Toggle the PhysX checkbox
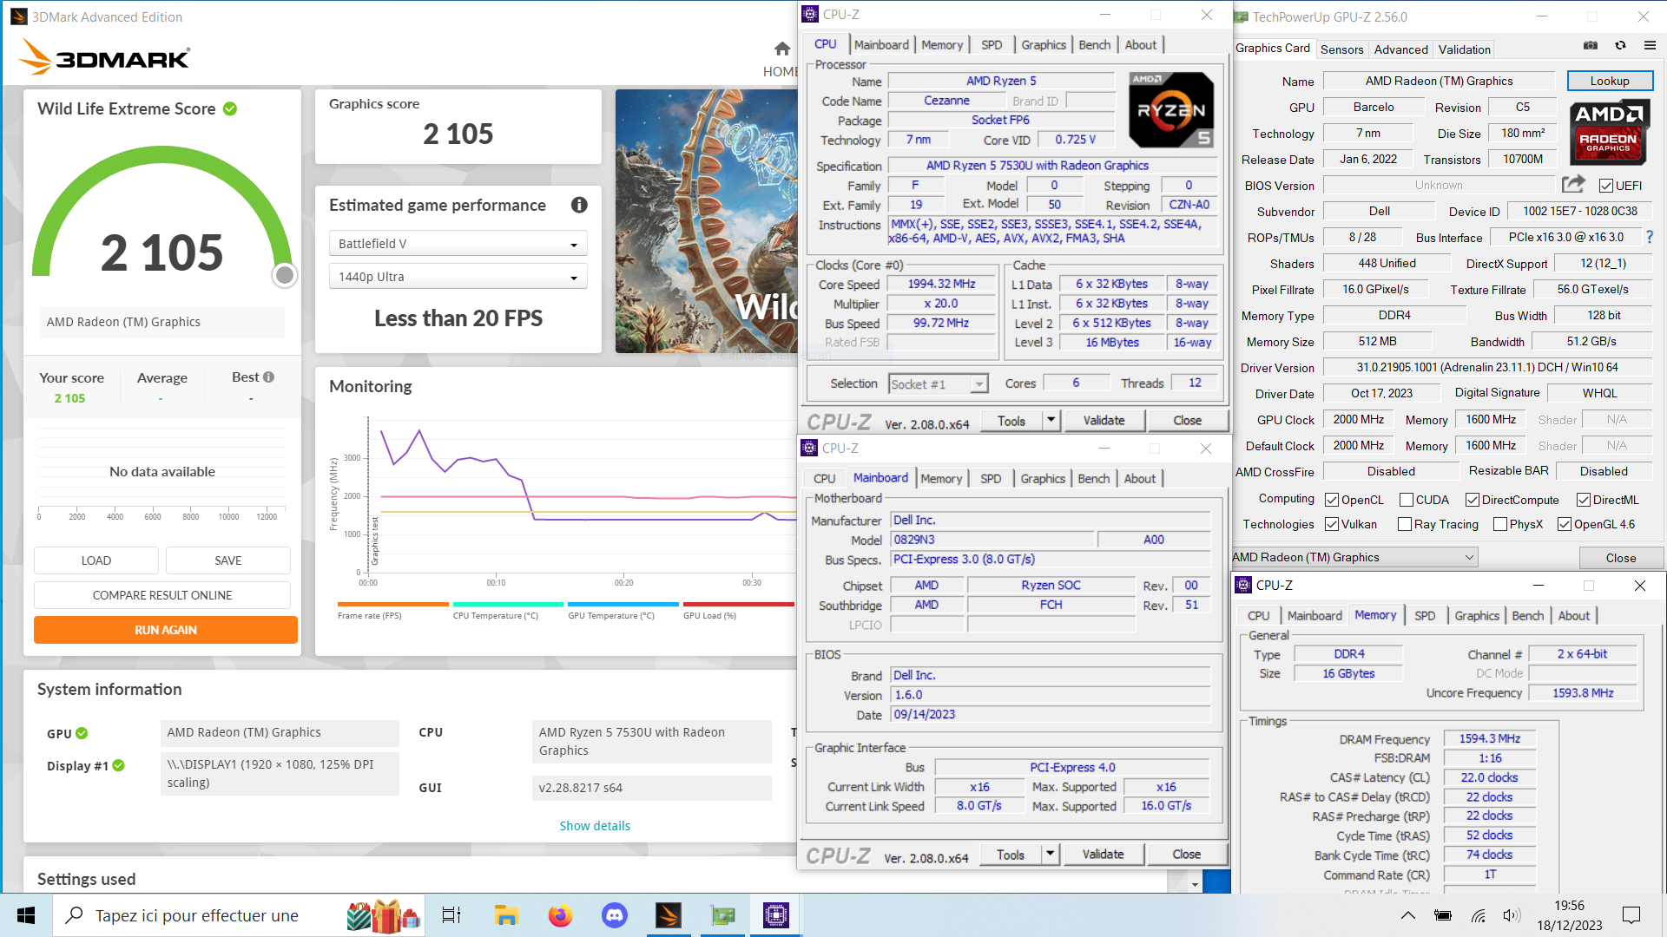Viewport: 1667px width, 937px height. 1499,524
